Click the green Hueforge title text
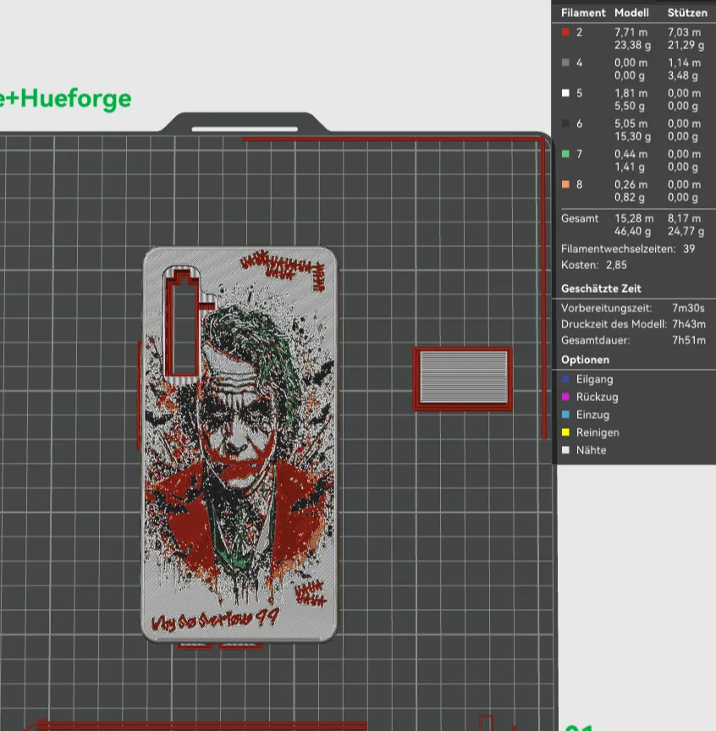Image resolution: width=716 pixels, height=731 pixels. [65, 99]
